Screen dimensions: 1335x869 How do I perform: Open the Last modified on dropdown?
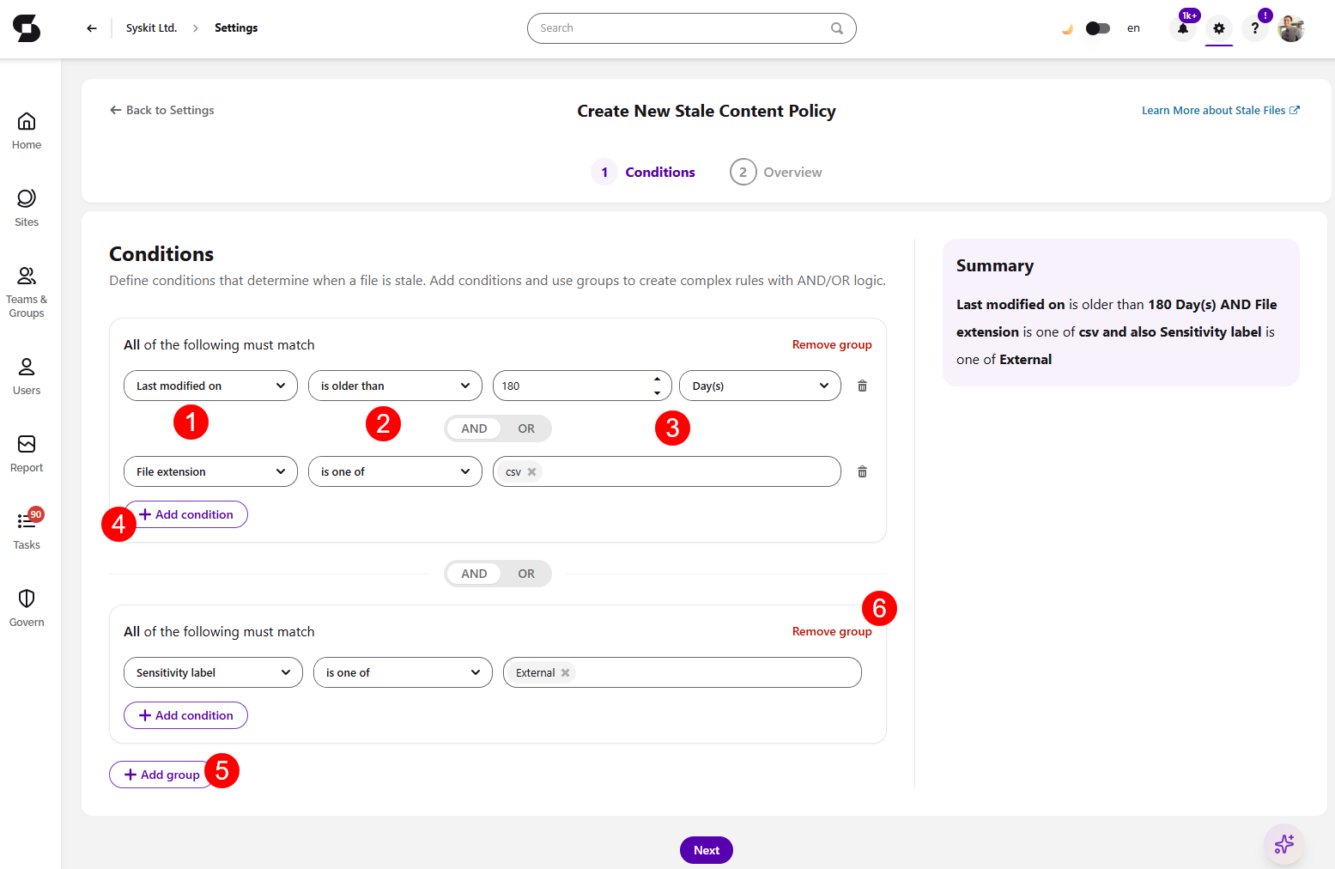pyautogui.click(x=210, y=386)
